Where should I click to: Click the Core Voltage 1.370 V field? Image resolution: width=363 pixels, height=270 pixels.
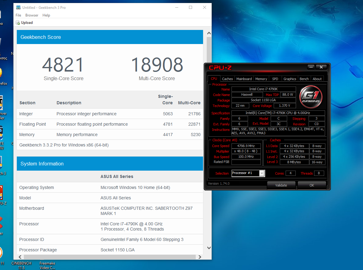click(x=284, y=105)
